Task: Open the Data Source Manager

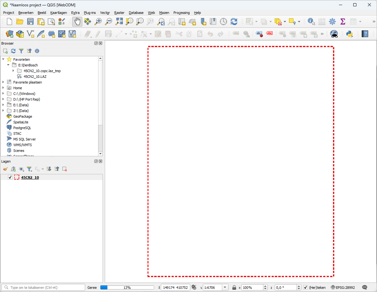Action: (x=9, y=34)
